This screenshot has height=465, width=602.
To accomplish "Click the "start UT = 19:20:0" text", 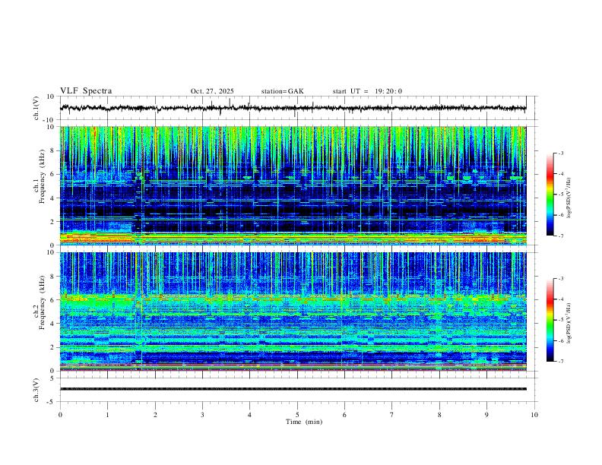I will pos(367,91).
